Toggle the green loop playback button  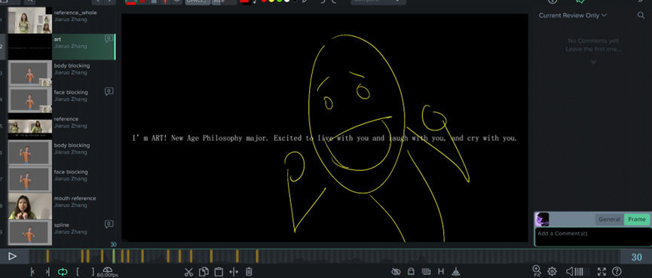(x=63, y=272)
